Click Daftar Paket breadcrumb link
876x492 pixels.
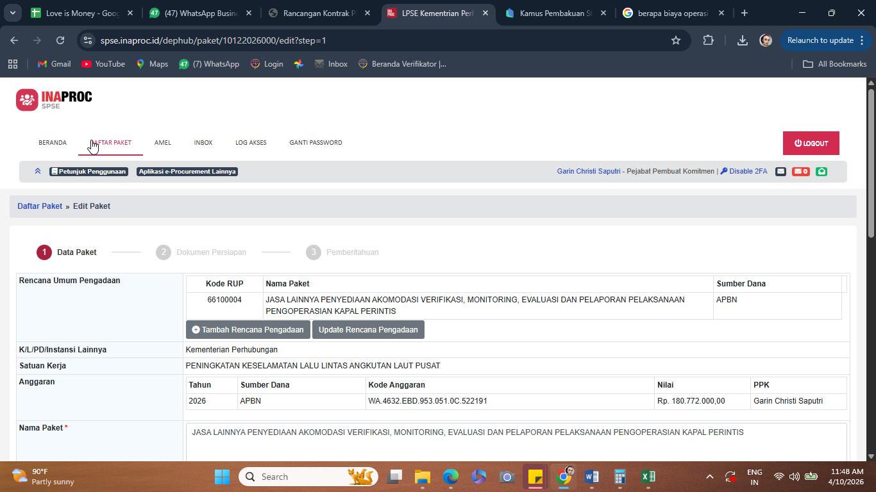[40, 206]
